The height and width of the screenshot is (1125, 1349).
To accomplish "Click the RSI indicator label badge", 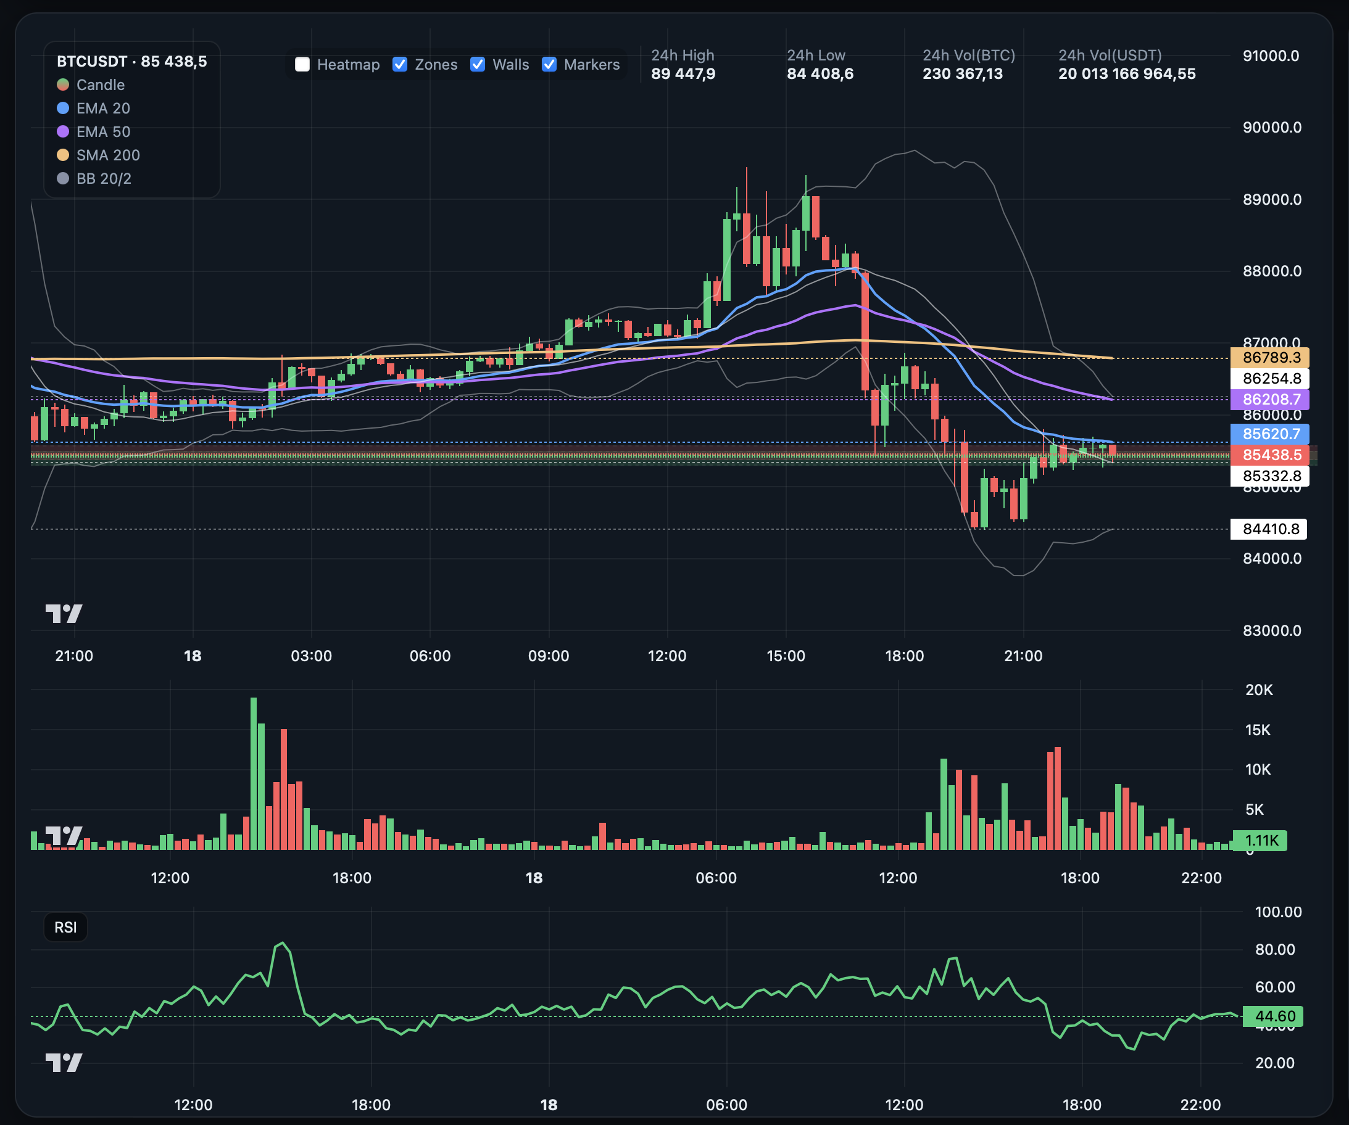I will point(65,927).
